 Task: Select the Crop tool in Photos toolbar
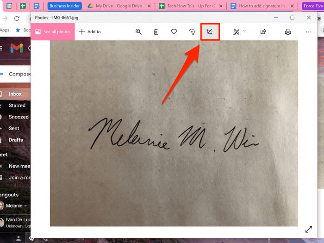pyautogui.click(x=210, y=32)
